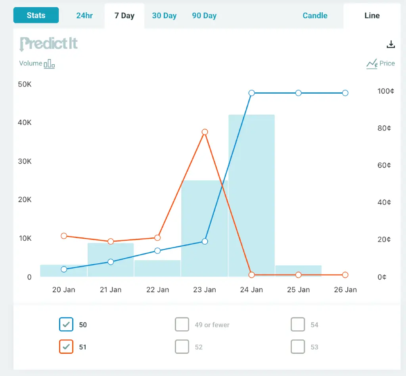
Task: Uncheck the 50 contract checkbox
Action: (x=66, y=324)
